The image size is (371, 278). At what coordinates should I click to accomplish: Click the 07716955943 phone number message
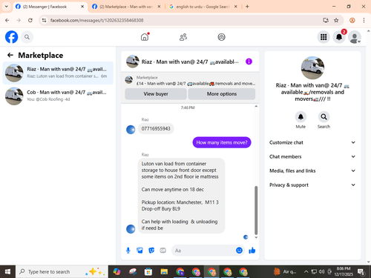click(x=156, y=128)
